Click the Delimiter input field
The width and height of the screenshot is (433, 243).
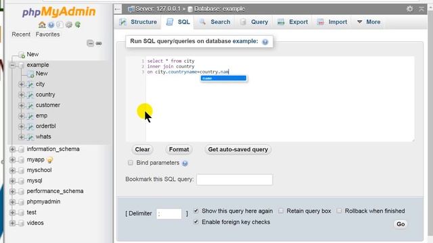tap(169, 214)
